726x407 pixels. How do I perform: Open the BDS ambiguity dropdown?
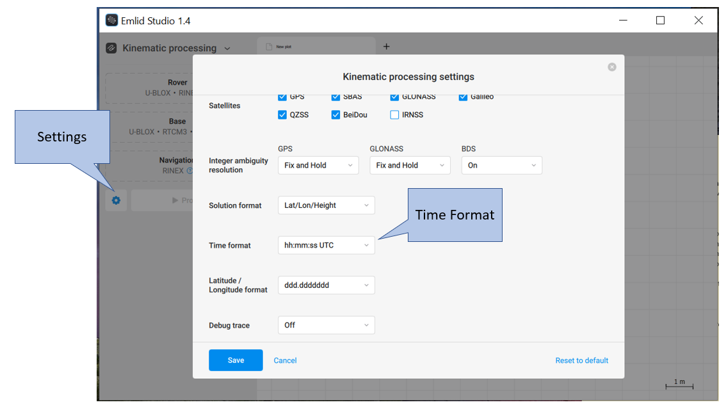(x=501, y=165)
